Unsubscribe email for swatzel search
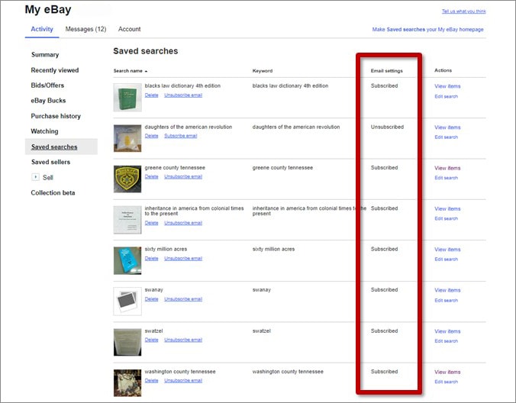This screenshot has height=403, width=516. 183,340
